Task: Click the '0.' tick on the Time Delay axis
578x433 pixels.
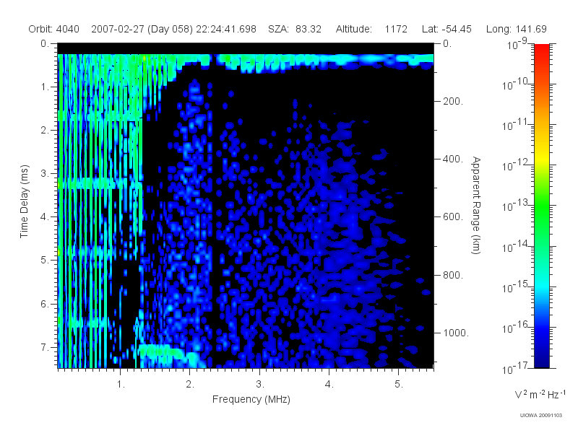Action: tap(45, 44)
